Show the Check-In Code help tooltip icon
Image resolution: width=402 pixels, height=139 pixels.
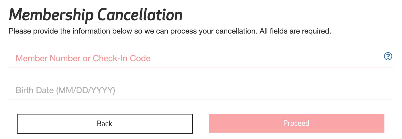pos(388,56)
